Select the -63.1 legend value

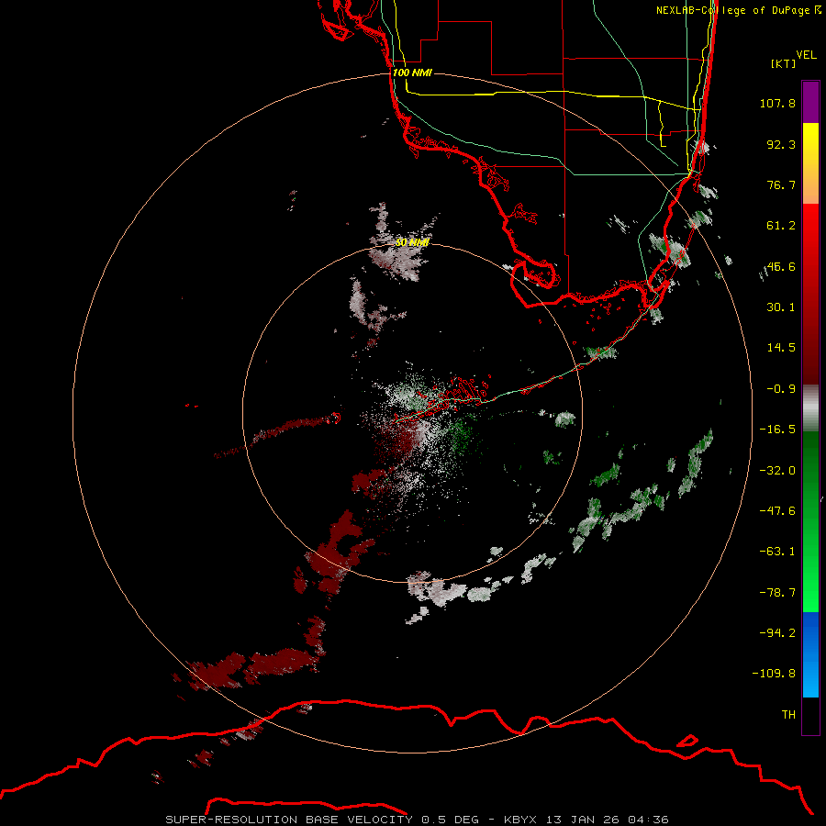tap(777, 552)
